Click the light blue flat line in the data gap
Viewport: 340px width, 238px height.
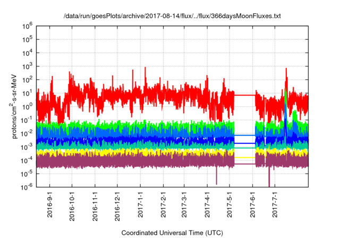pyautogui.click(x=245, y=135)
